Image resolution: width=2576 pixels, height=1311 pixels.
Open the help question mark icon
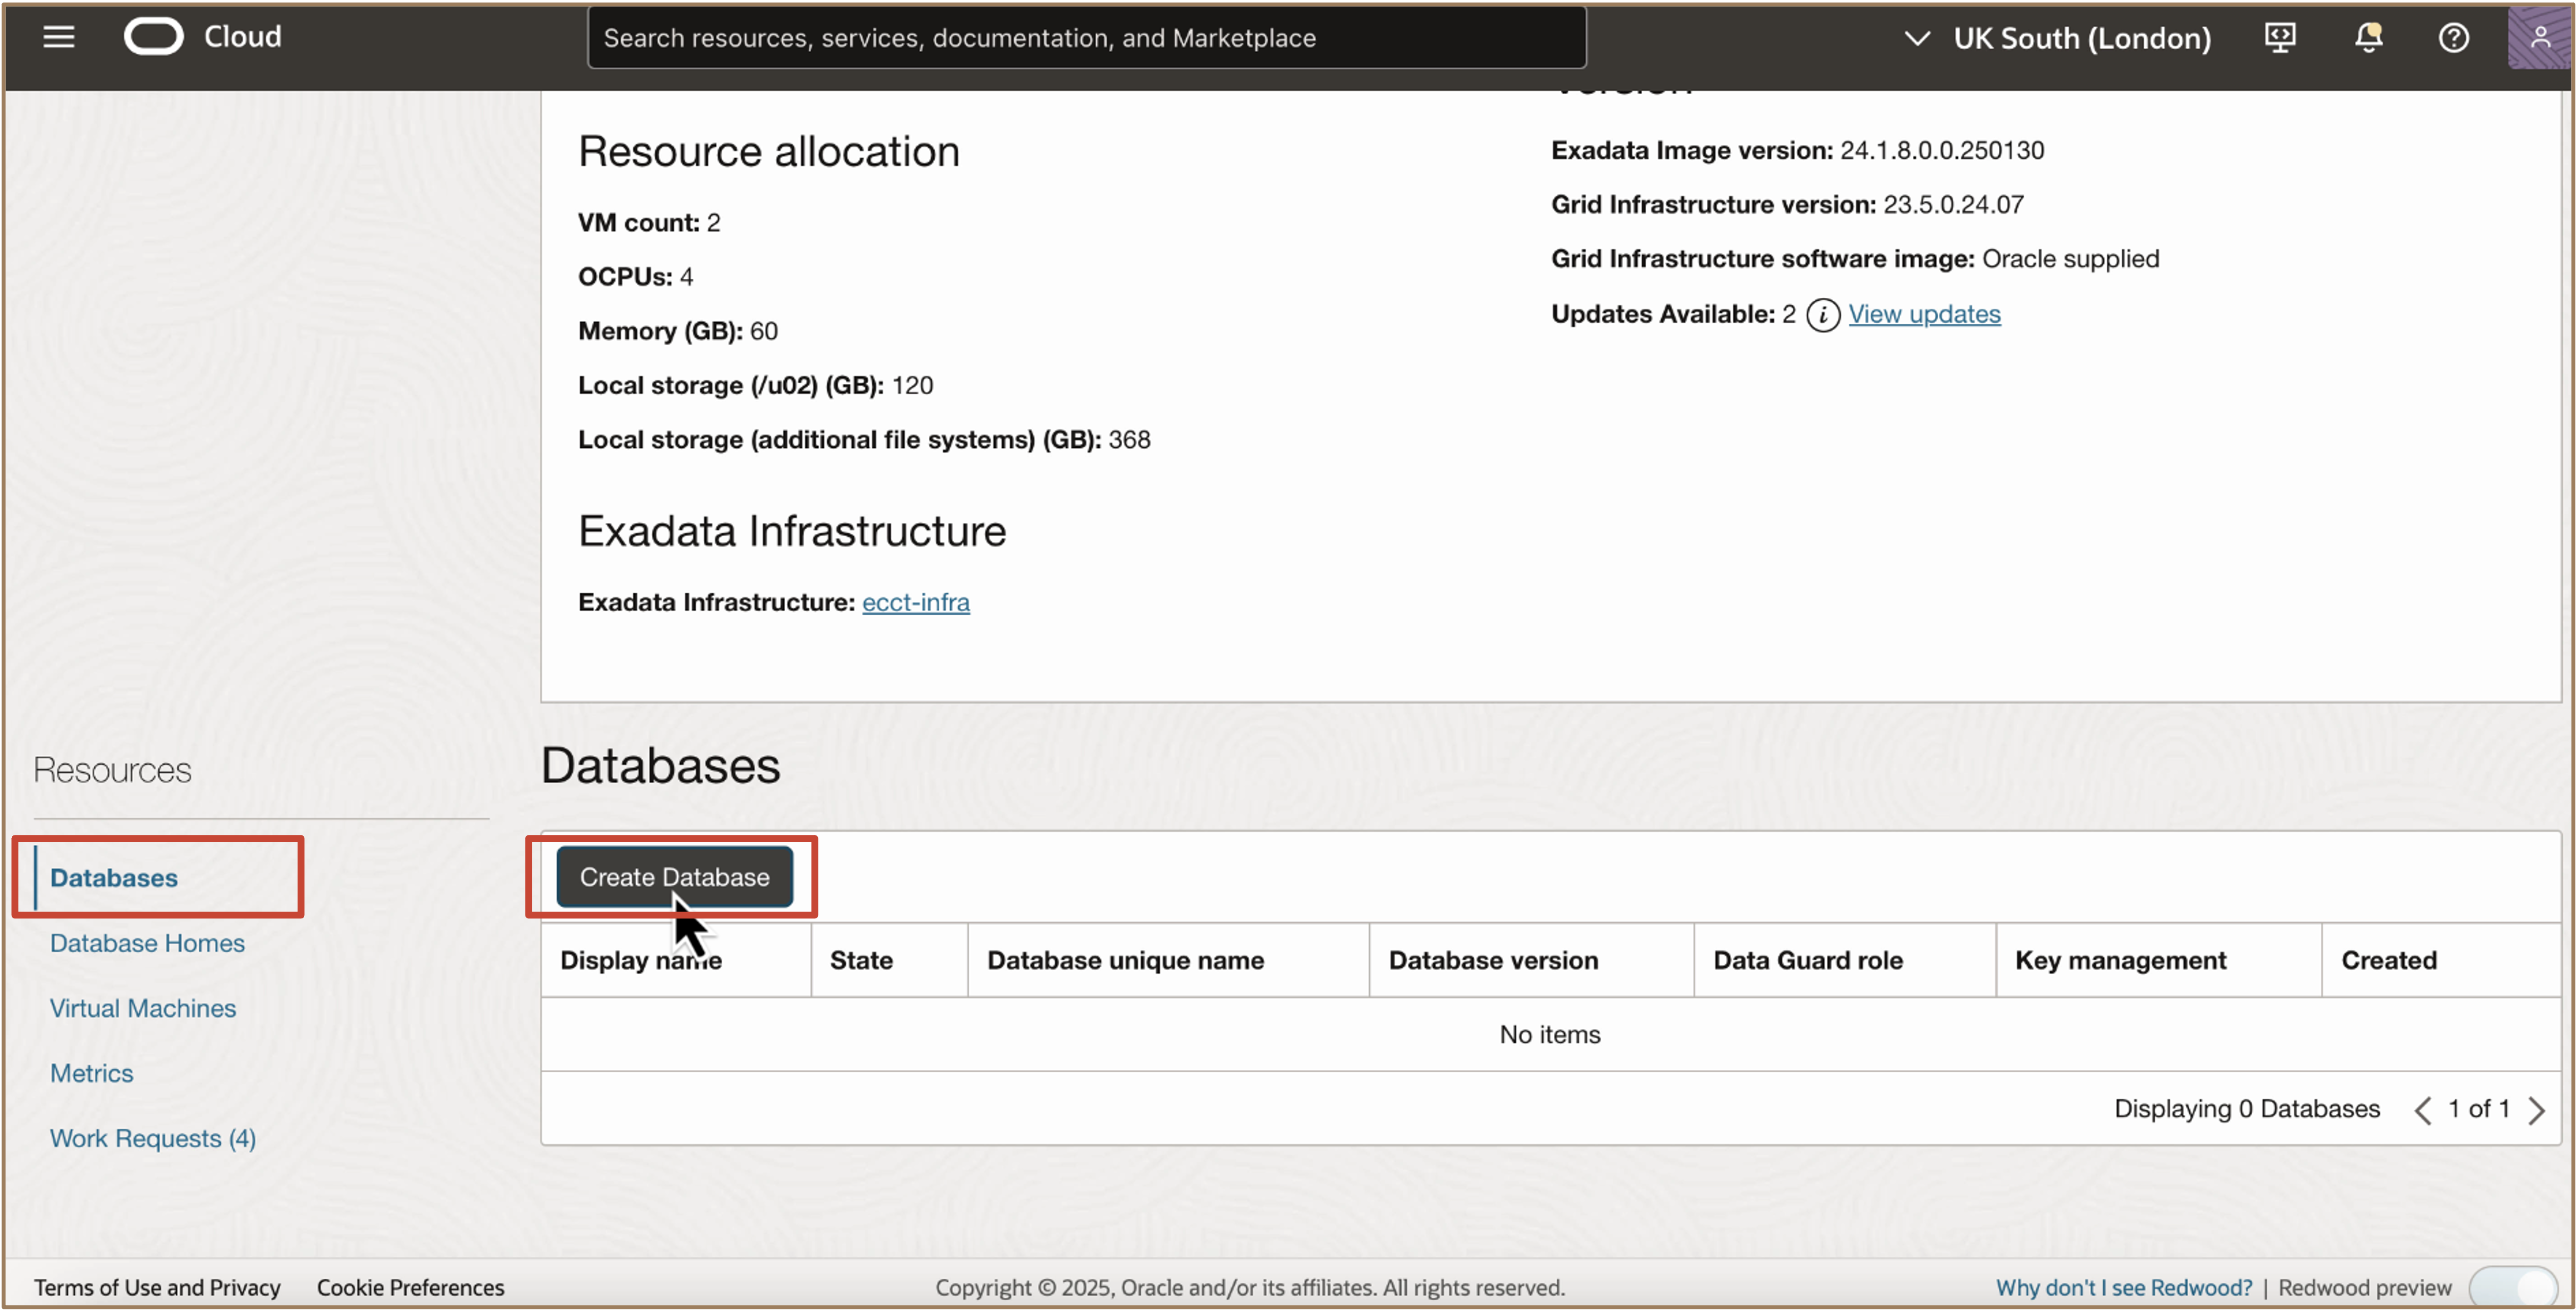[x=2453, y=38]
